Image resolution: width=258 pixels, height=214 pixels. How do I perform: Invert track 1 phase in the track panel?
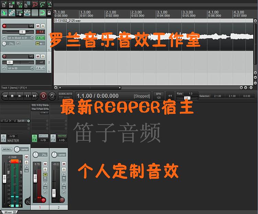19,44
